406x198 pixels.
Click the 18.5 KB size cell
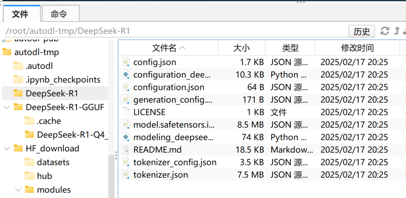tap(250, 150)
